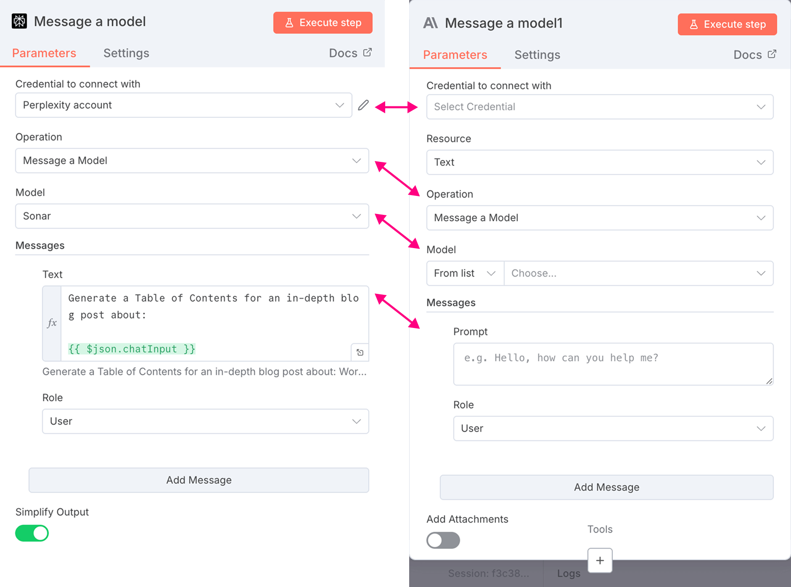The width and height of the screenshot is (791, 587).
Task: Open expression editor icon in Text field
Action: point(360,352)
